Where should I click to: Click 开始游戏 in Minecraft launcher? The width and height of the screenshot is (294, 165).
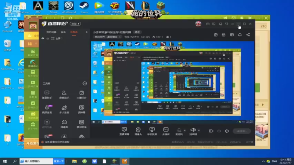(32, 143)
